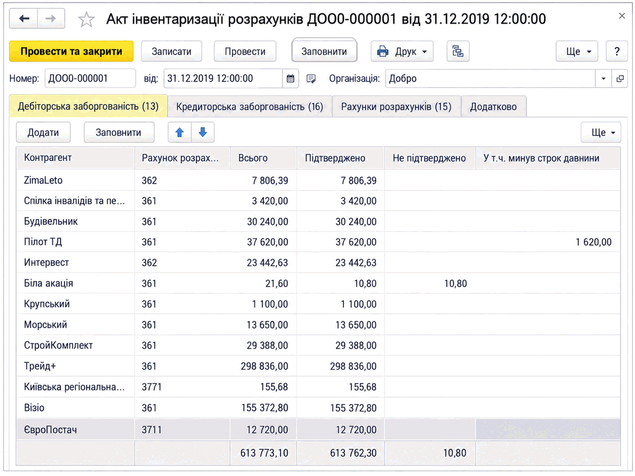Select the Пілот ТД contractor cell
This screenshot has width=635, height=476.
point(75,242)
